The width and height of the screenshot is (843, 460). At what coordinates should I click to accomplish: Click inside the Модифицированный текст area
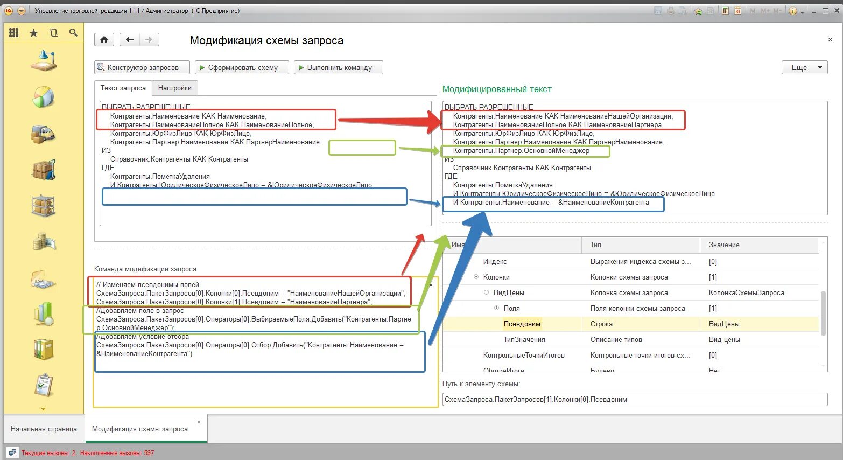pyautogui.click(x=635, y=158)
